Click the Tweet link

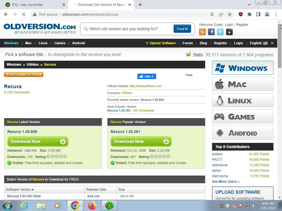[x=189, y=75]
